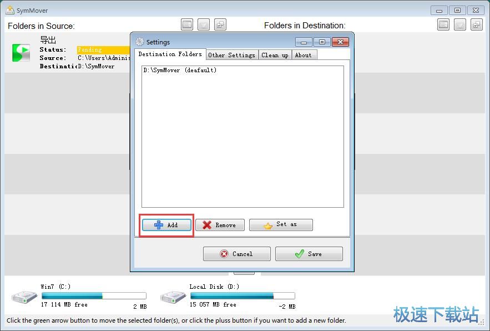Click the select-all checkbox icon beside Folders in Source
Image resolution: width=490 pixels, height=331 pixels.
click(220, 25)
